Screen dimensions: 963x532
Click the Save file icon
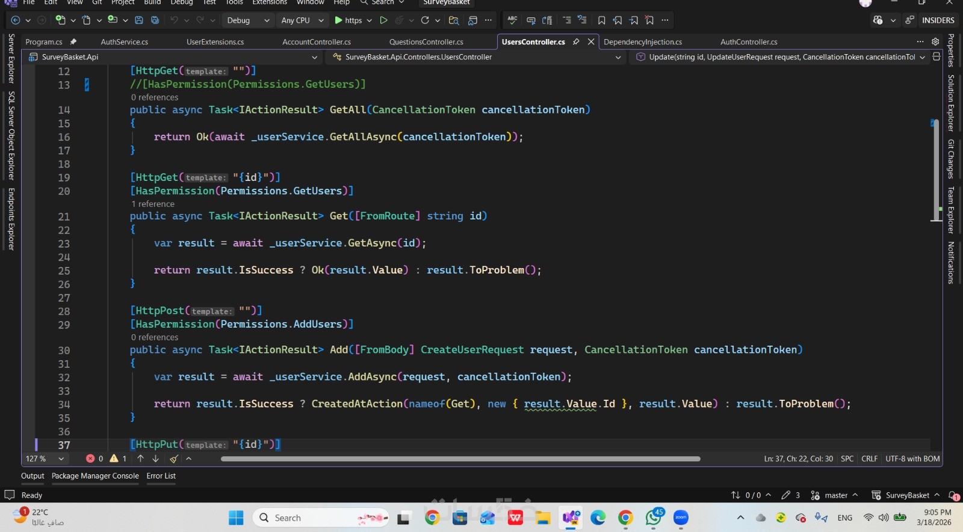139,20
